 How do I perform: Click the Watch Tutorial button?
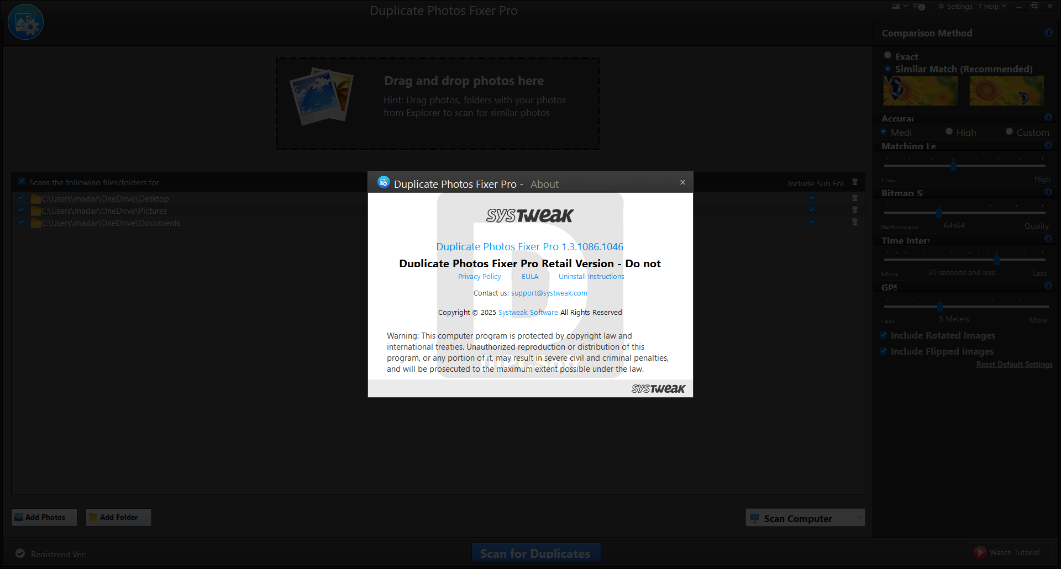1009,552
